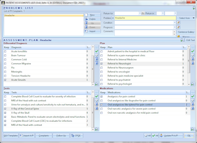197x143 pixels.
Task: Click the edit note icon next to Prognosis
Action: (x=178, y=27)
